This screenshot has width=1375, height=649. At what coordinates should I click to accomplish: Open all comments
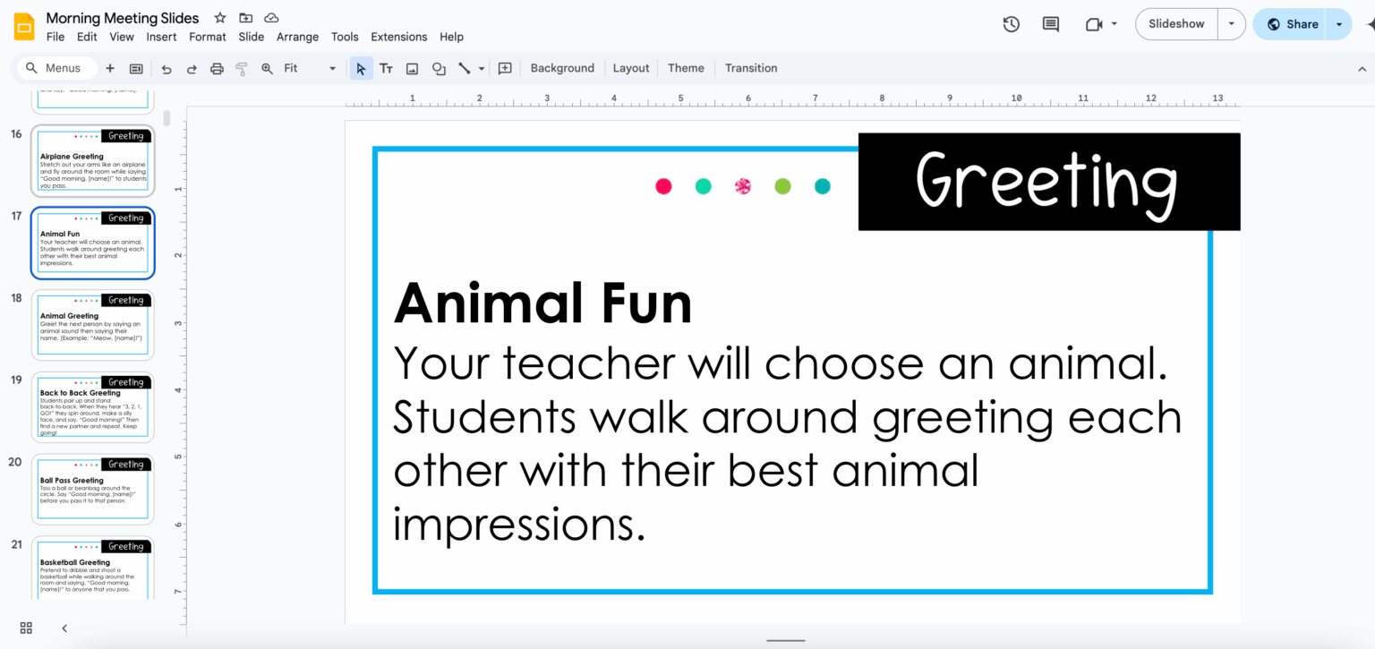[x=1050, y=24]
